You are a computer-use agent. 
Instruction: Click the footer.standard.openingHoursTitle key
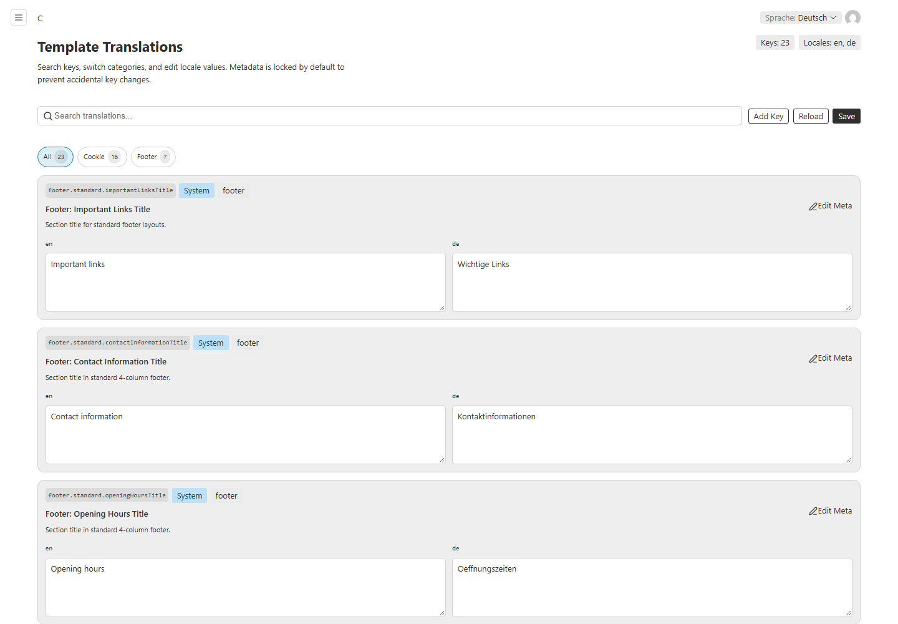pyautogui.click(x=107, y=495)
